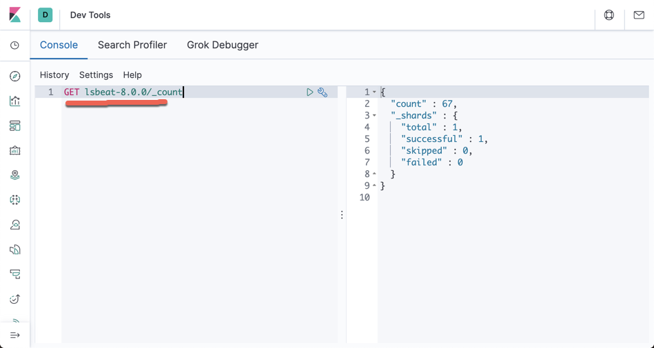The image size is (654, 348).
Task: Open request options wrench icon
Action: [323, 92]
